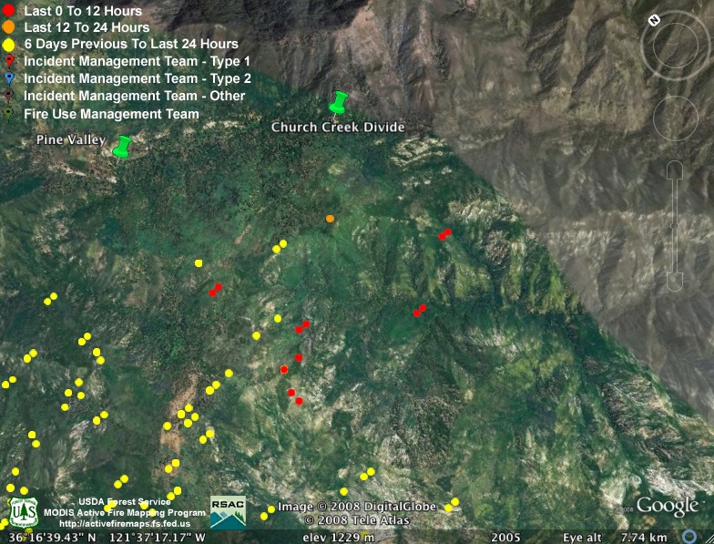The image size is (714, 544).
Task: Click the Church Creek Divide label text
Action: pyautogui.click(x=338, y=128)
